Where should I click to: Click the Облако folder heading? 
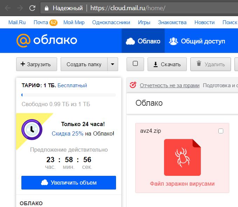click(x=149, y=103)
